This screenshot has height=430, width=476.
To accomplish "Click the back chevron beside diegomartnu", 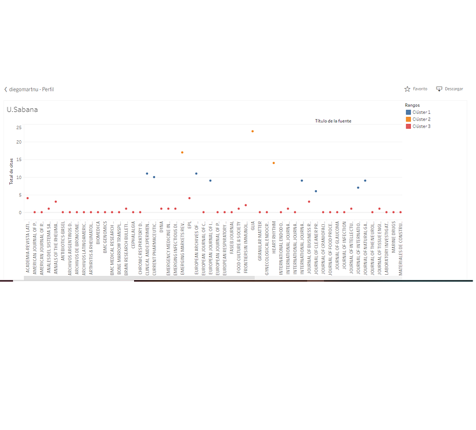I will [x=5, y=89].
